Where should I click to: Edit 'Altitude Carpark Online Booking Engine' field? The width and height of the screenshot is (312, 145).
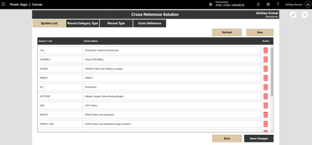coord(172,96)
